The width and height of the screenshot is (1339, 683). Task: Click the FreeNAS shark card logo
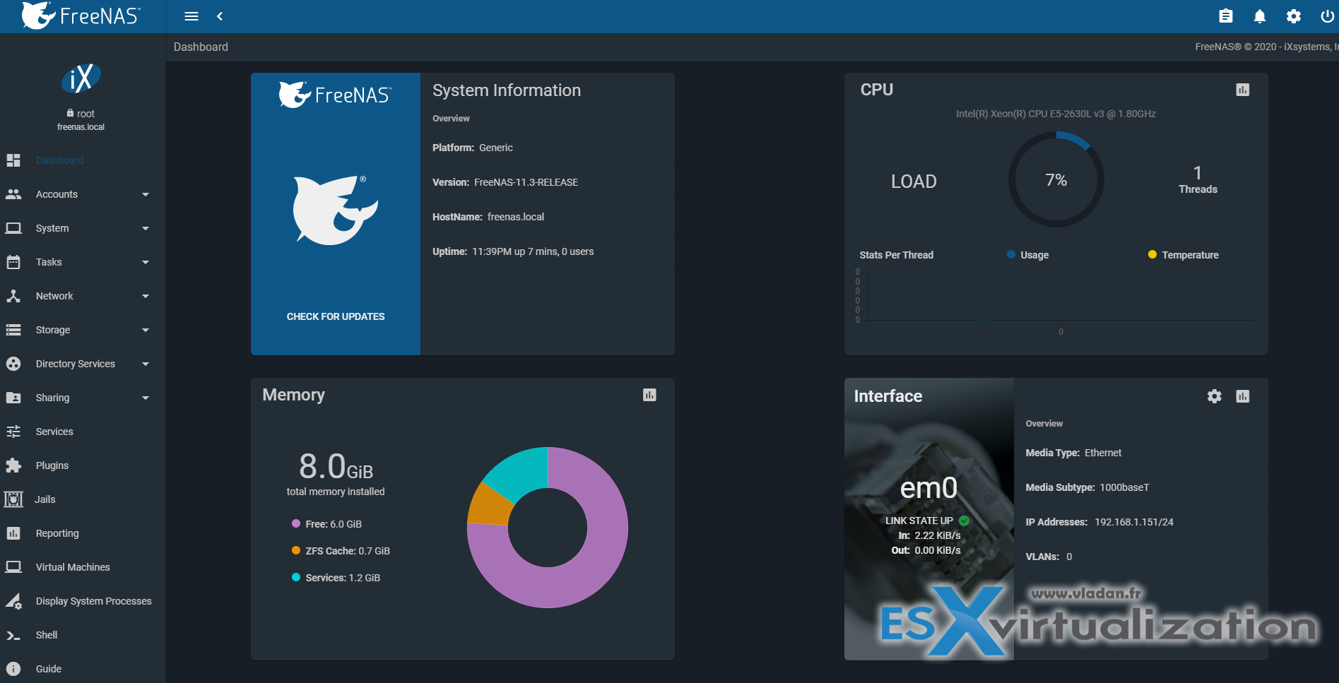(x=336, y=210)
